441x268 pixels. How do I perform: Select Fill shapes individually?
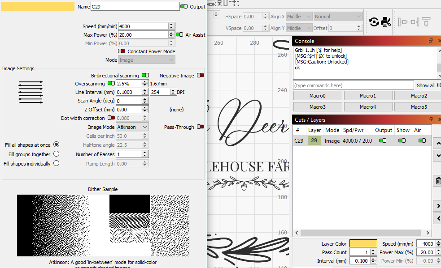point(56,163)
